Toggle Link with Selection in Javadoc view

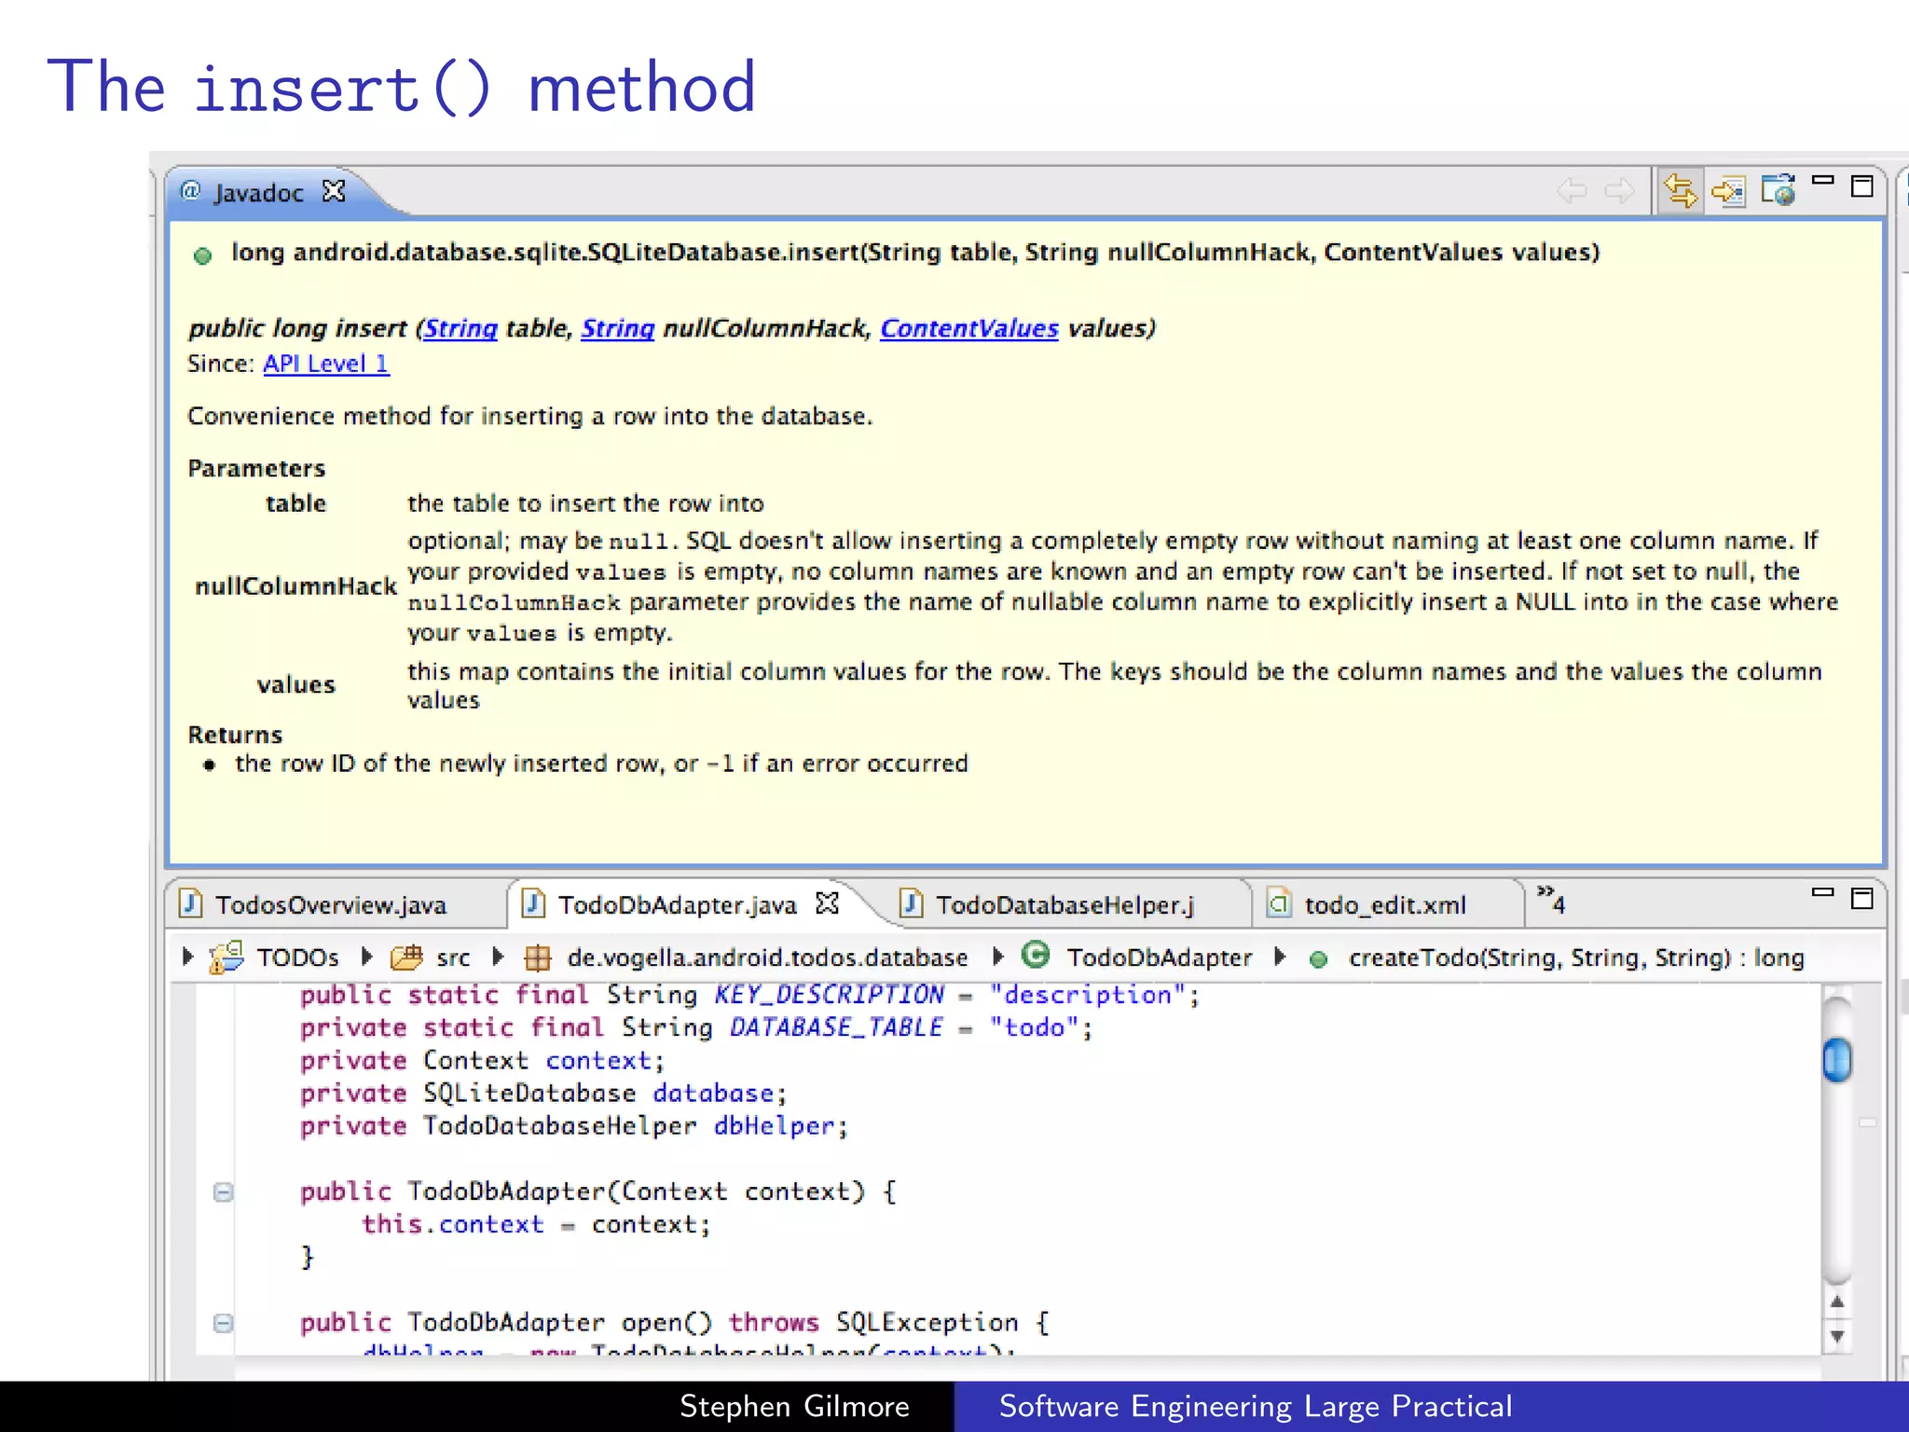[1681, 191]
